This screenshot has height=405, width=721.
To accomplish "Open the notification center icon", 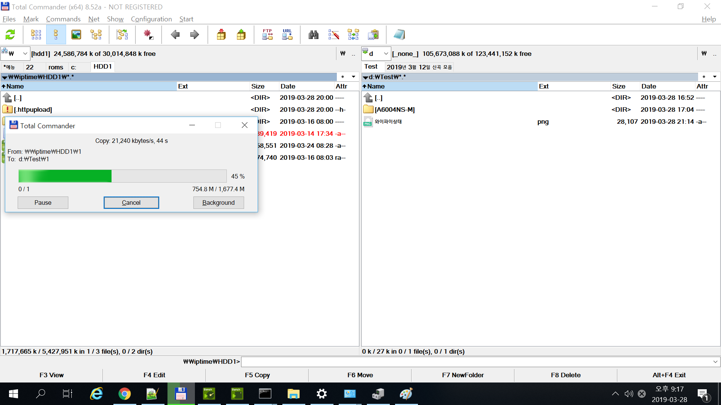I will click(703, 394).
